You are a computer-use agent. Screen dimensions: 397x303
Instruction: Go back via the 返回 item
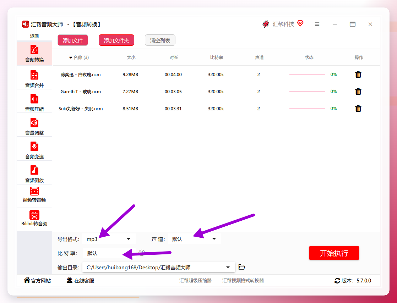point(34,36)
